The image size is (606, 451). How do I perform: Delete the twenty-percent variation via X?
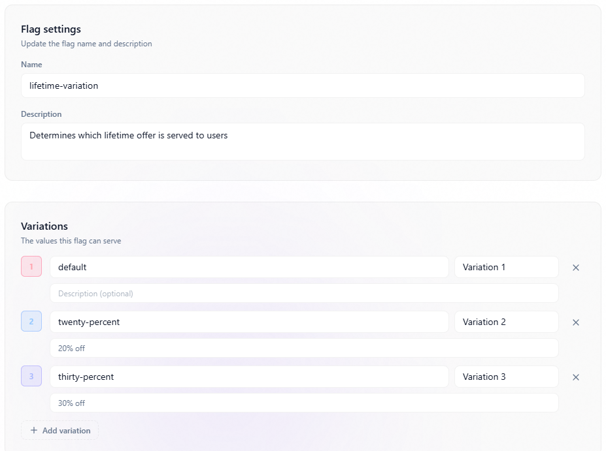[x=576, y=322]
